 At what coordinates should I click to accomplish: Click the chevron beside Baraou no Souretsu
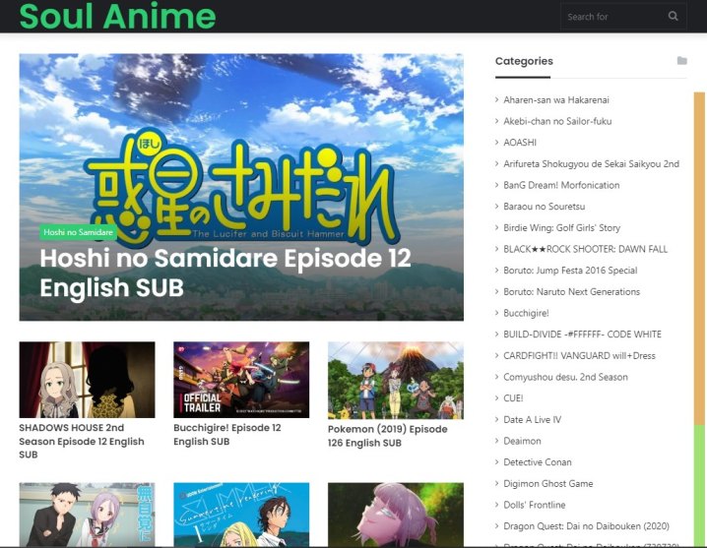click(x=496, y=207)
